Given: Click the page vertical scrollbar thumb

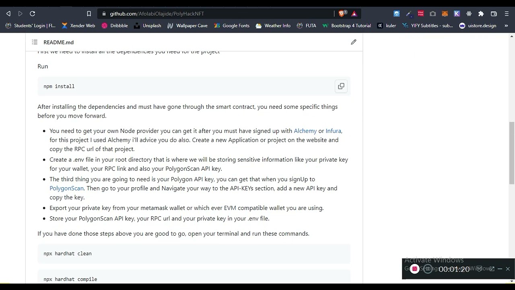Looking at the screenshot, I should point(512,152).
